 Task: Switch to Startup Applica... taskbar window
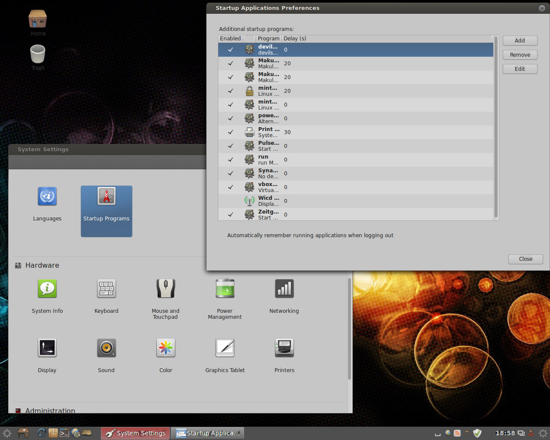[x=208, y=433]
